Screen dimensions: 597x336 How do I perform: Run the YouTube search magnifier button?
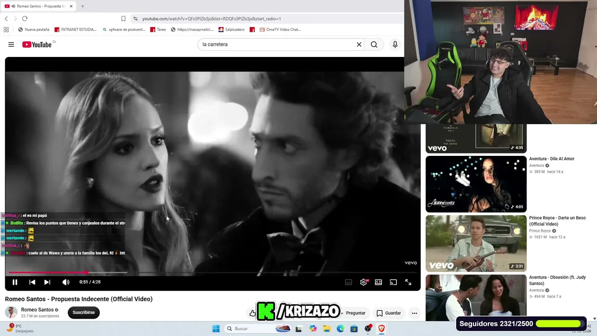point(374,44)
